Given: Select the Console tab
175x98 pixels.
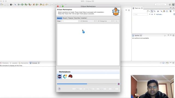Looking at the screenshot, I should click(34, 63).
